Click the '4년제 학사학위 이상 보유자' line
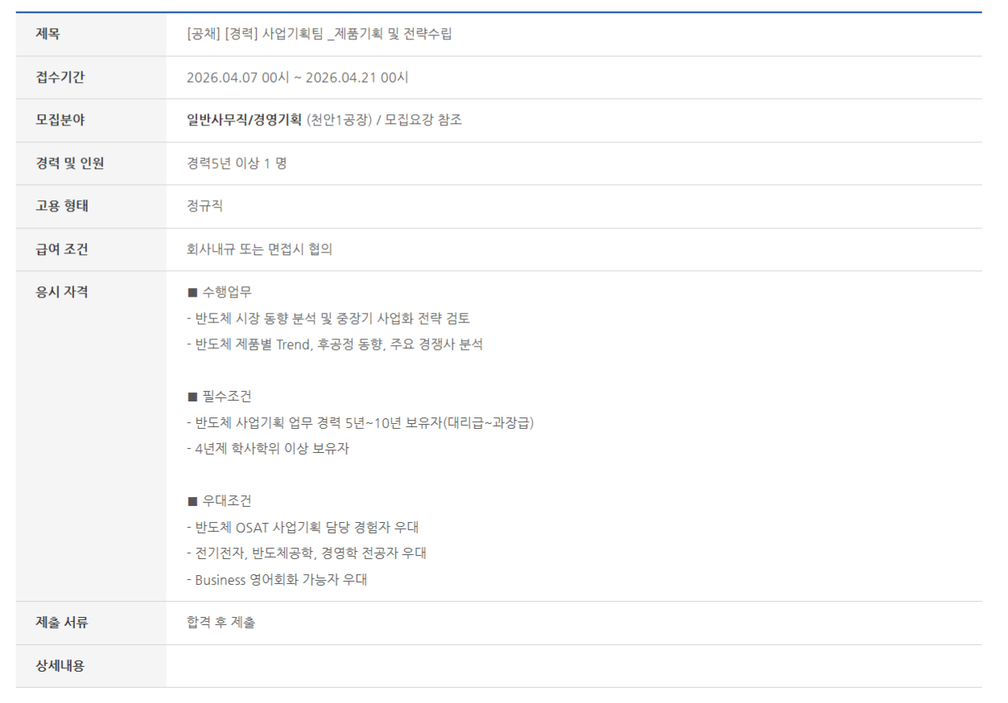Image resolution: width=1008 pixels, height=703 pixels. [x=268, y=449]
